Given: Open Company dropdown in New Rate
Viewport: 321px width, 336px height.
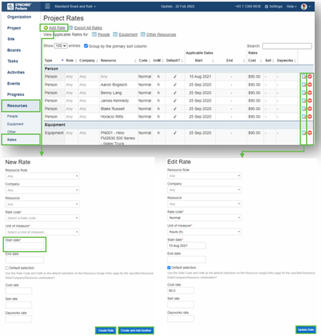Looking at the screenshot, I should (42, 190).
